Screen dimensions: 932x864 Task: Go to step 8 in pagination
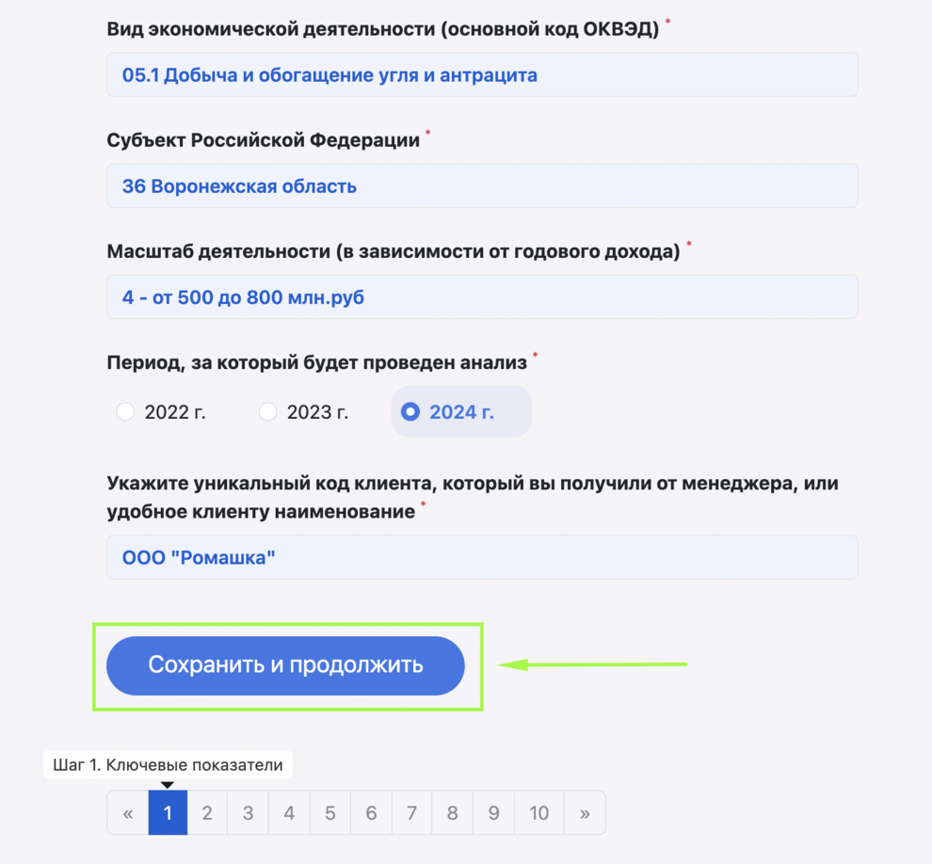coord(452,812)
